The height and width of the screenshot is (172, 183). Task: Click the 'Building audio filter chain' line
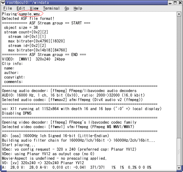[x=79, y=140]
